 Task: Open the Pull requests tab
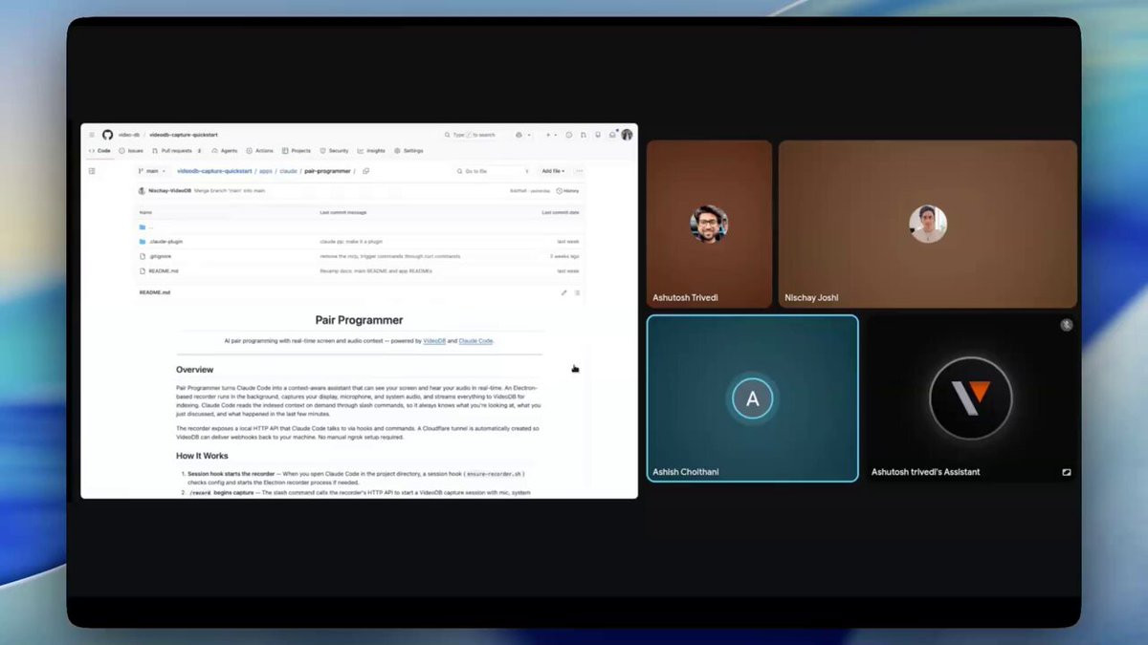177,150
